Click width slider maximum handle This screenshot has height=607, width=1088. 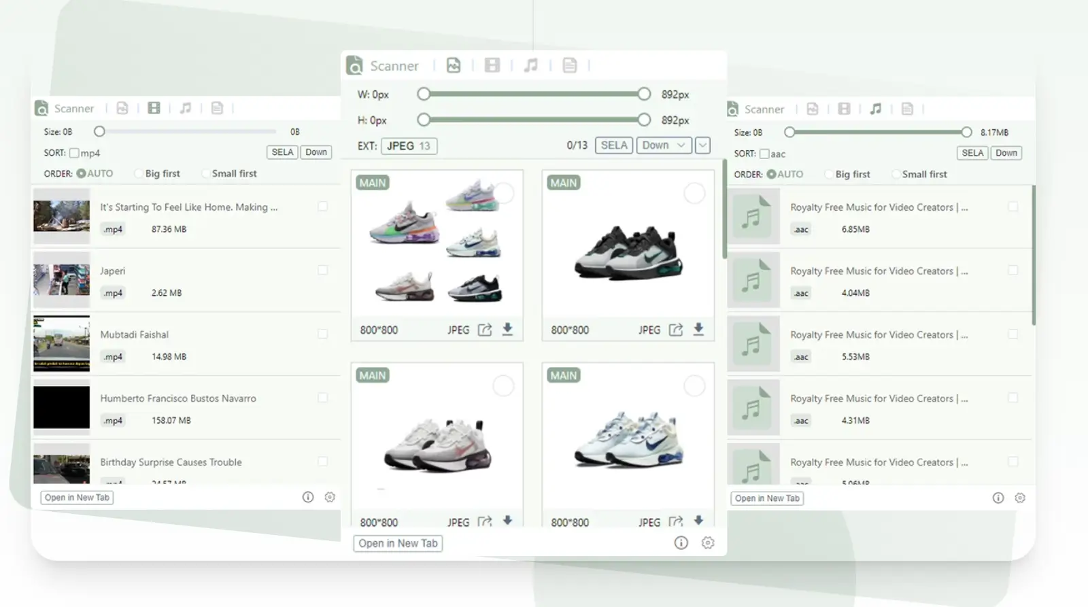[x=644, y=94]
